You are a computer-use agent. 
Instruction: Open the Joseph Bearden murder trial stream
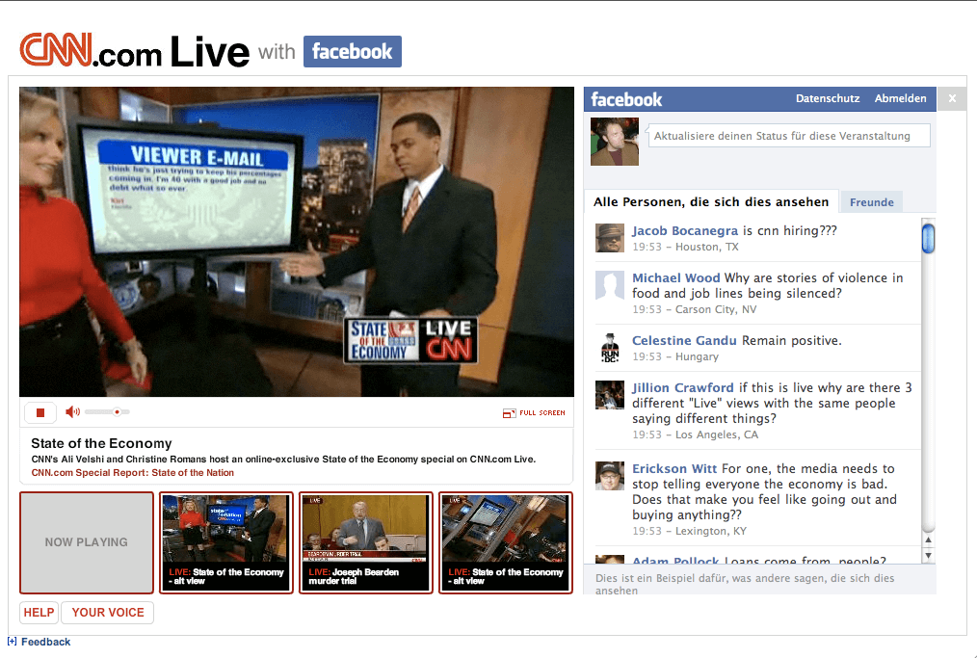[x=366, y=542]
